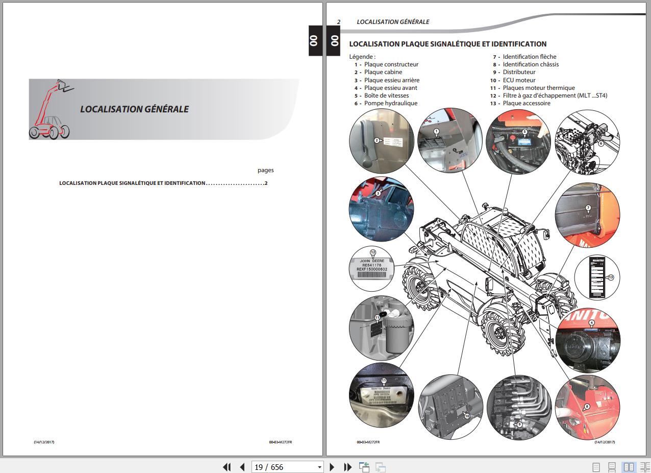Viewport: 651px width, 473px height.
Task: Click the Manitou accessory plate image numbered 13
Action: pyautogui.click(x=597, y=276)
